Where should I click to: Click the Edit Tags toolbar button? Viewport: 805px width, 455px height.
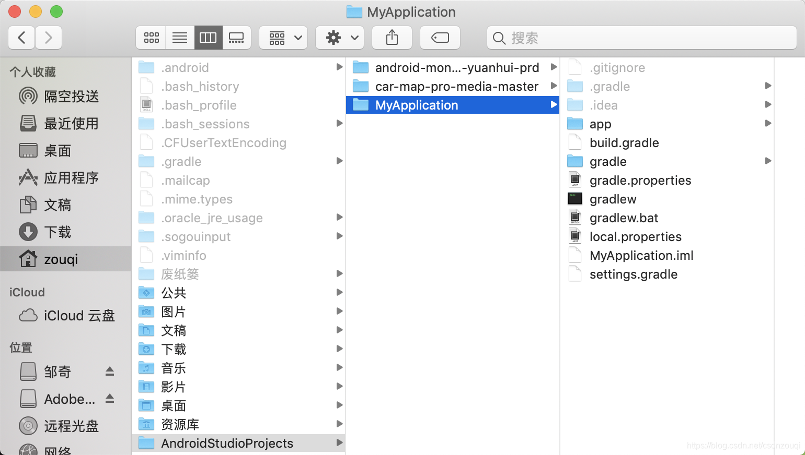[440, 38]
